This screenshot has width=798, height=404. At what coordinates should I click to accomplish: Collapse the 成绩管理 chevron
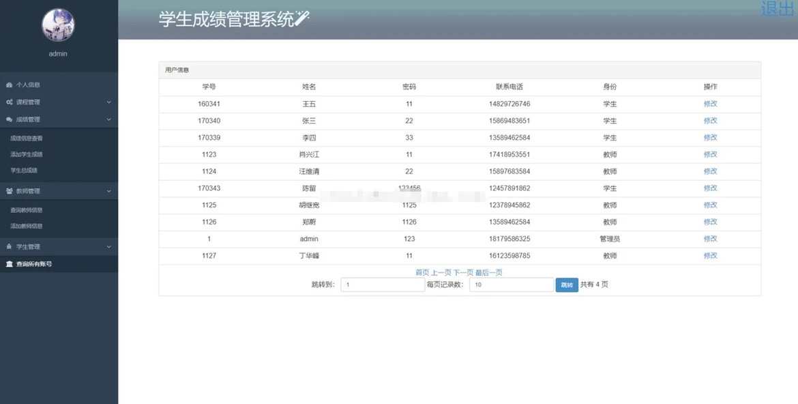108,119
